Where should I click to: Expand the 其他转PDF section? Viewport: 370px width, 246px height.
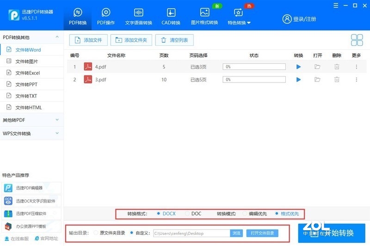click(32, 120)
